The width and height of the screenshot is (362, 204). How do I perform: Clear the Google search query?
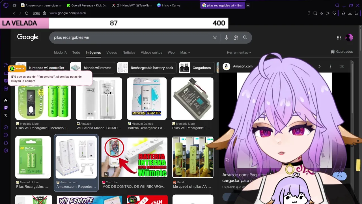pos(215,37)
